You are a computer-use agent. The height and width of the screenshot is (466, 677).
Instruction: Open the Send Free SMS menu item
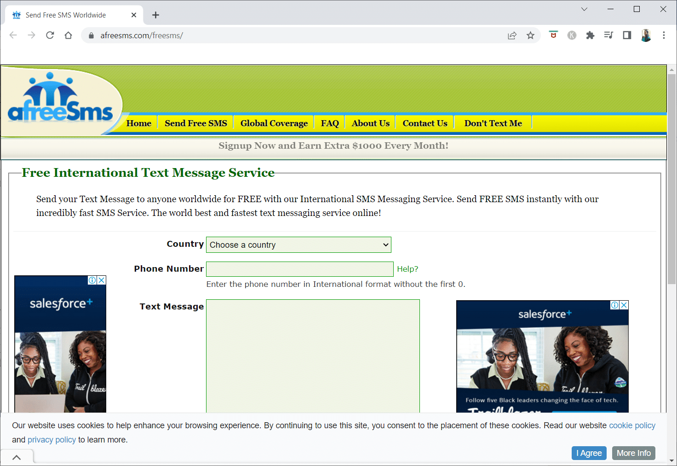(x=196, y=123)
